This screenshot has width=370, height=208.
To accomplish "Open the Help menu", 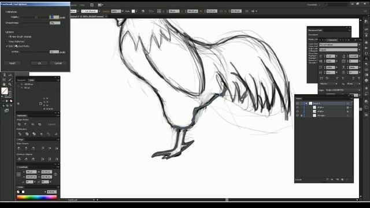I will click(x=82, y=5).
